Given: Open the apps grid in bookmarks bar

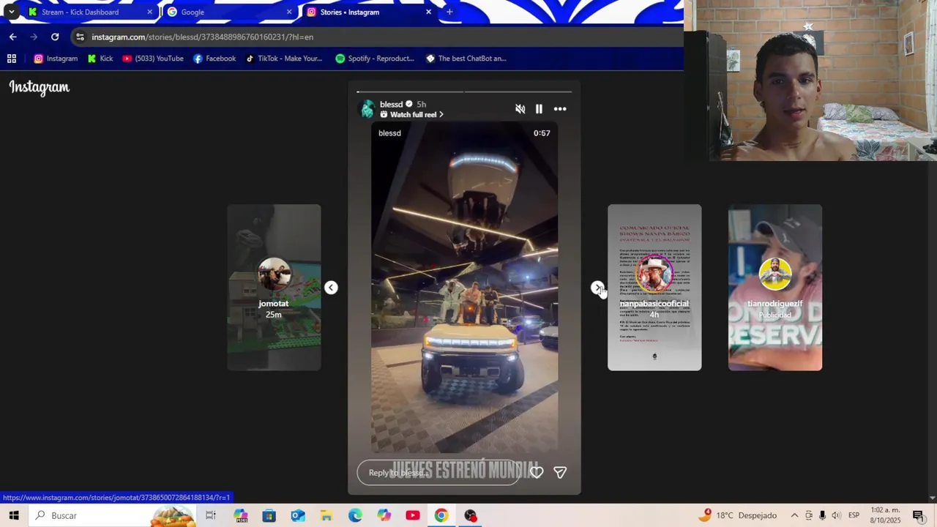Looking at the screenshot, I should [x=12, y=59].
